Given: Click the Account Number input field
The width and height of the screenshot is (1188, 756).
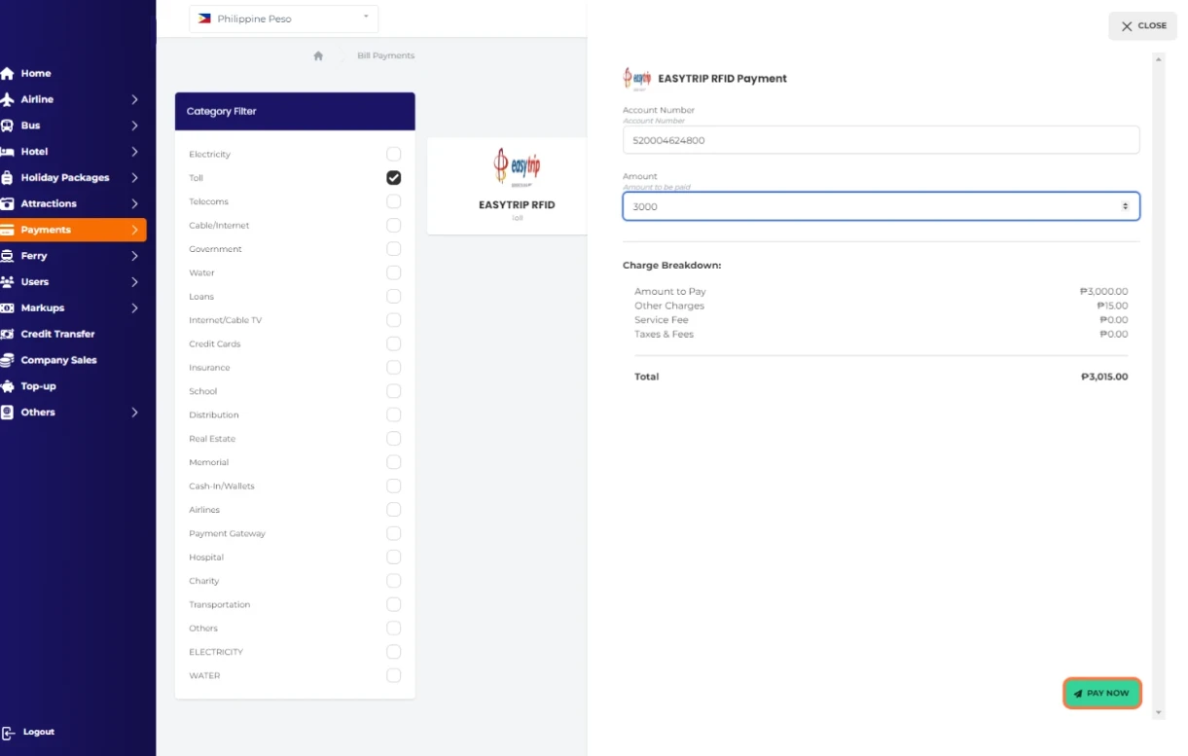Looking at the screenshot, I should (x=880, y=140).
